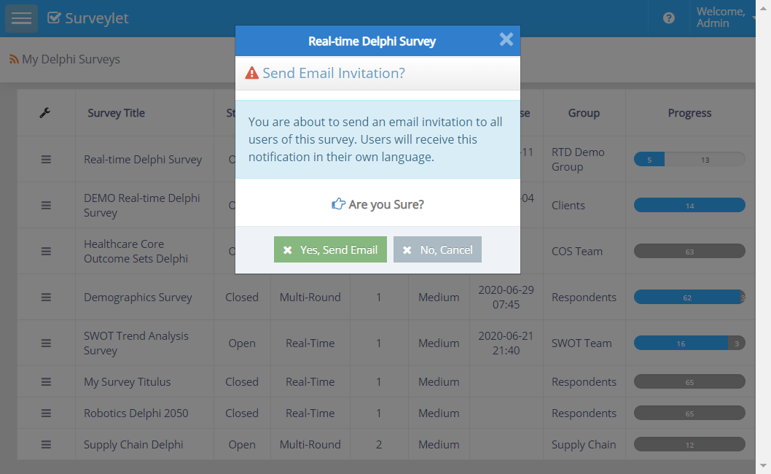Click the Progress column header
This screenshot has height=474, width=771.
pos(689,113)
